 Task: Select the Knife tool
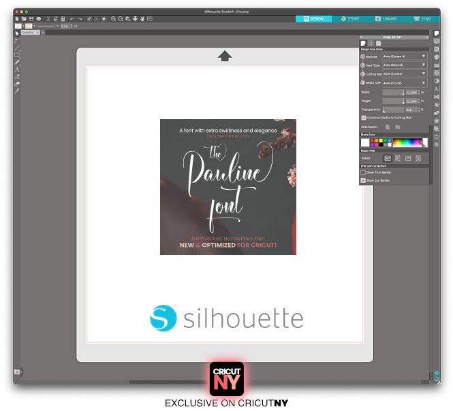click(x=17, y=91)
